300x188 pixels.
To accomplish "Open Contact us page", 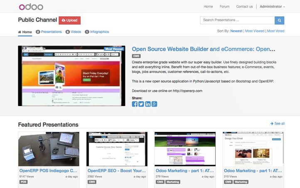I will [244, 7].
